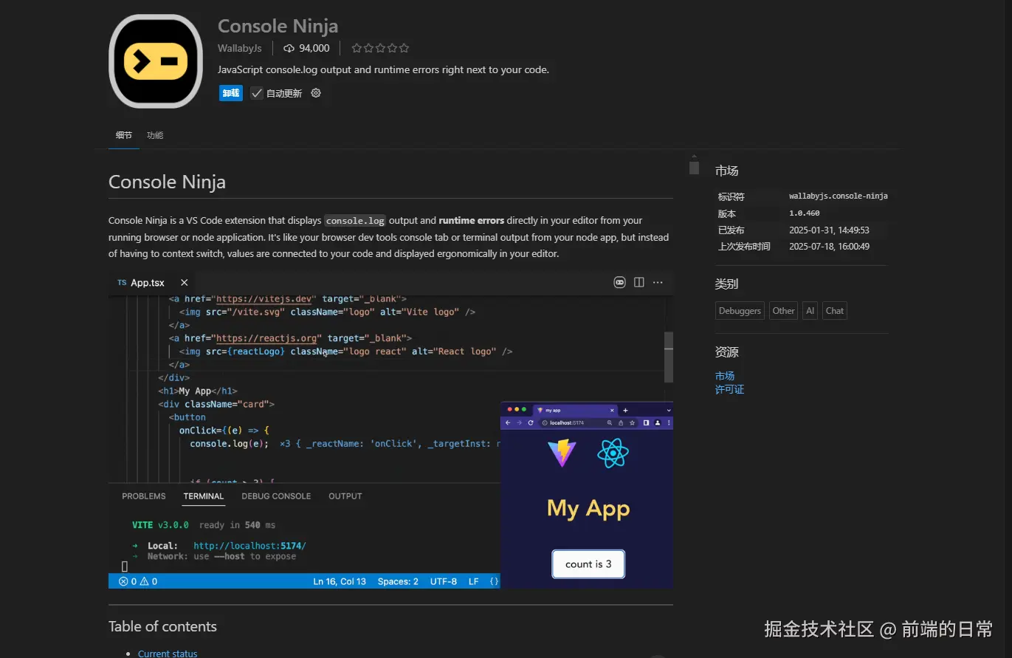Select the OUTPUT panel tab in preview

click(x=345, y=496)
